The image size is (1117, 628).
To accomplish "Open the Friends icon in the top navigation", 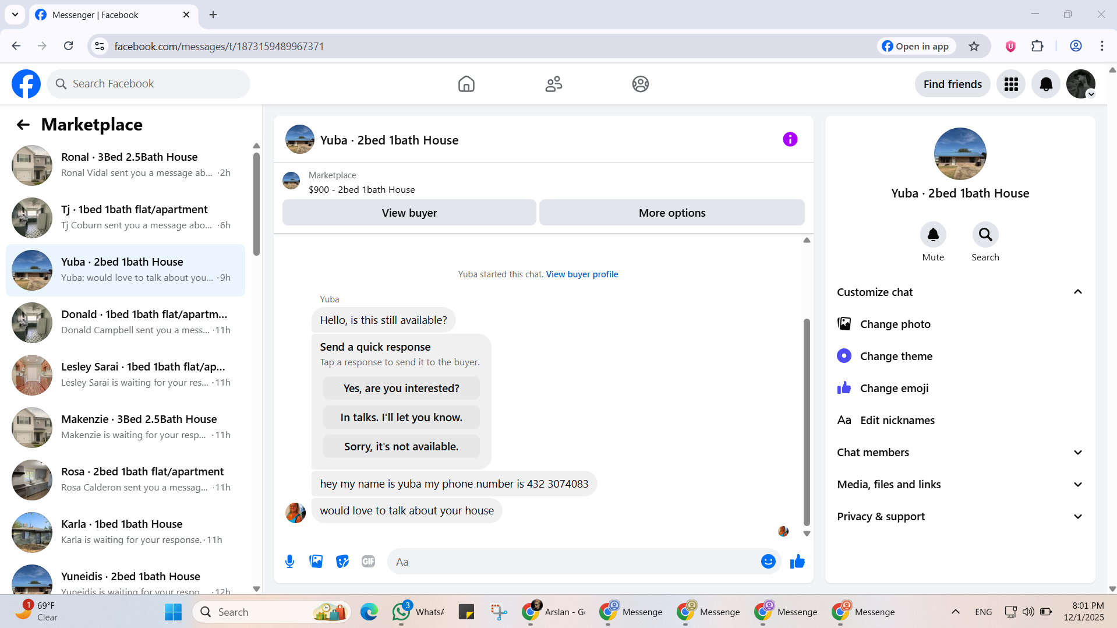I will tap(553, 84).
